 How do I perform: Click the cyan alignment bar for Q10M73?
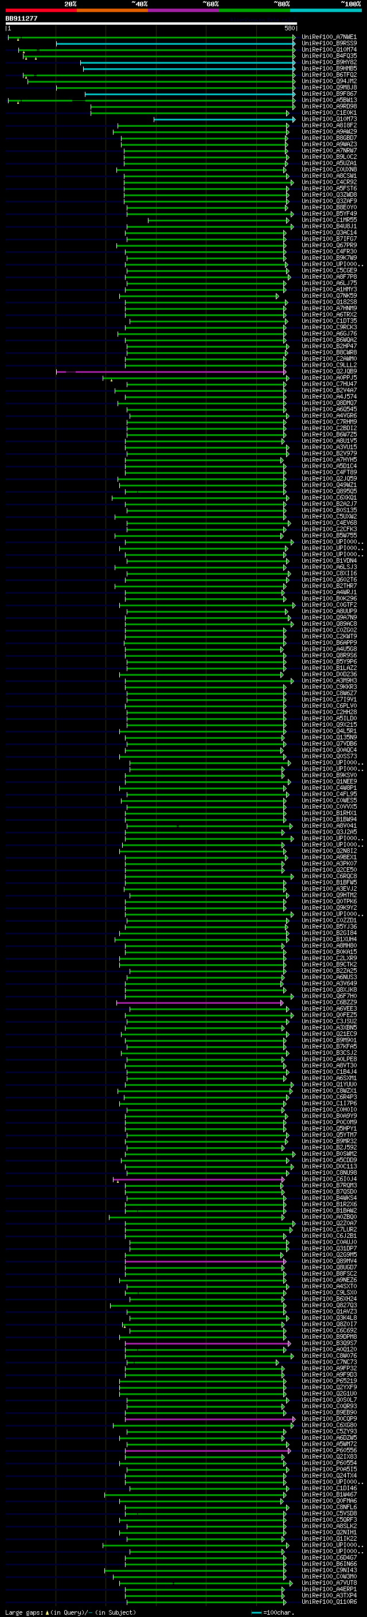(224, 119)
